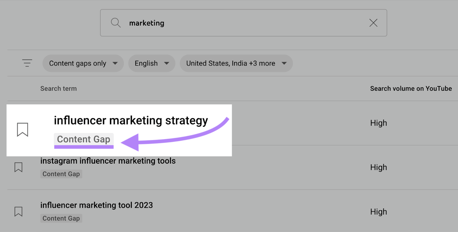Click the magnifying glass search icon
Screen dimensions: 458x232
point(116,23)
